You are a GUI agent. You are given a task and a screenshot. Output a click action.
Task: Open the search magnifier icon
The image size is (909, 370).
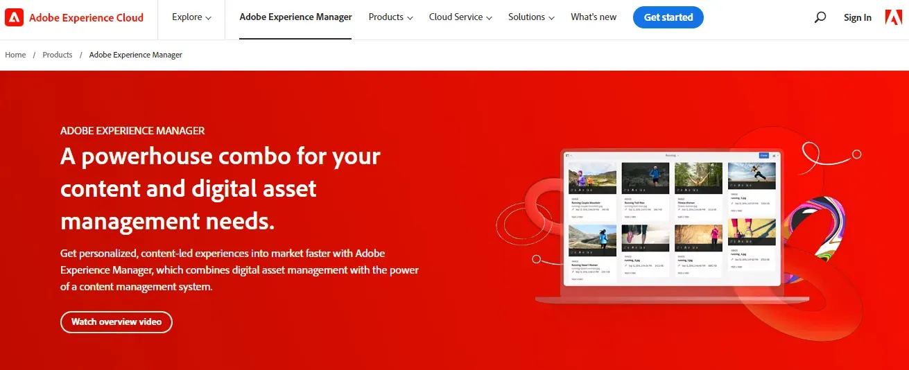point(820,17)
